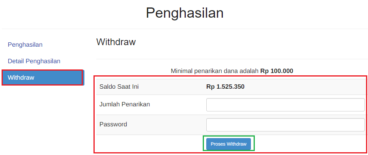
Task: Focus the Password input field
Action: [285, 125]
